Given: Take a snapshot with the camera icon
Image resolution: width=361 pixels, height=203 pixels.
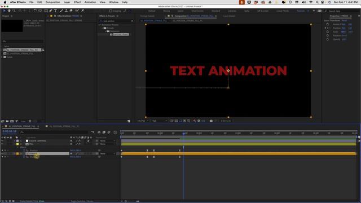Looking at the screenshot, I should tap(211, 121).
